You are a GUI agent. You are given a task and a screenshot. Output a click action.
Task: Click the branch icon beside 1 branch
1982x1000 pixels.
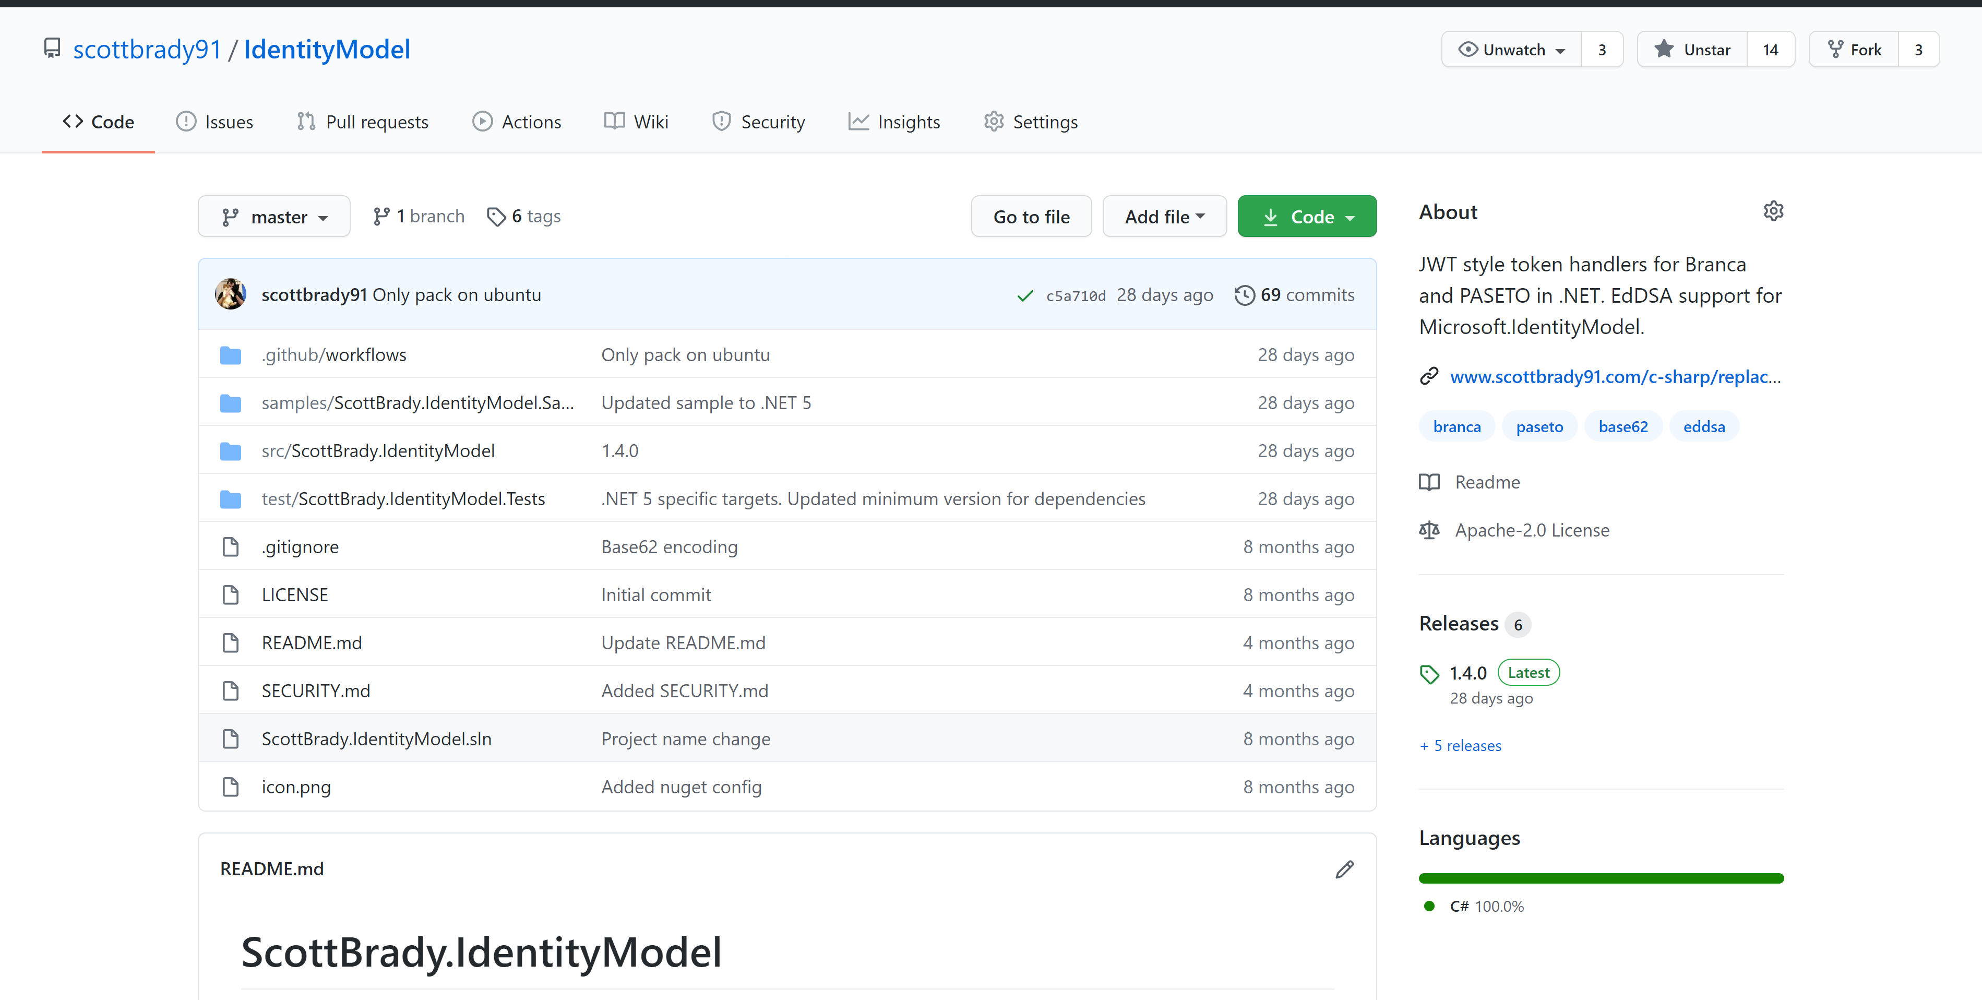pyautogui.click(x=381, y=217)
